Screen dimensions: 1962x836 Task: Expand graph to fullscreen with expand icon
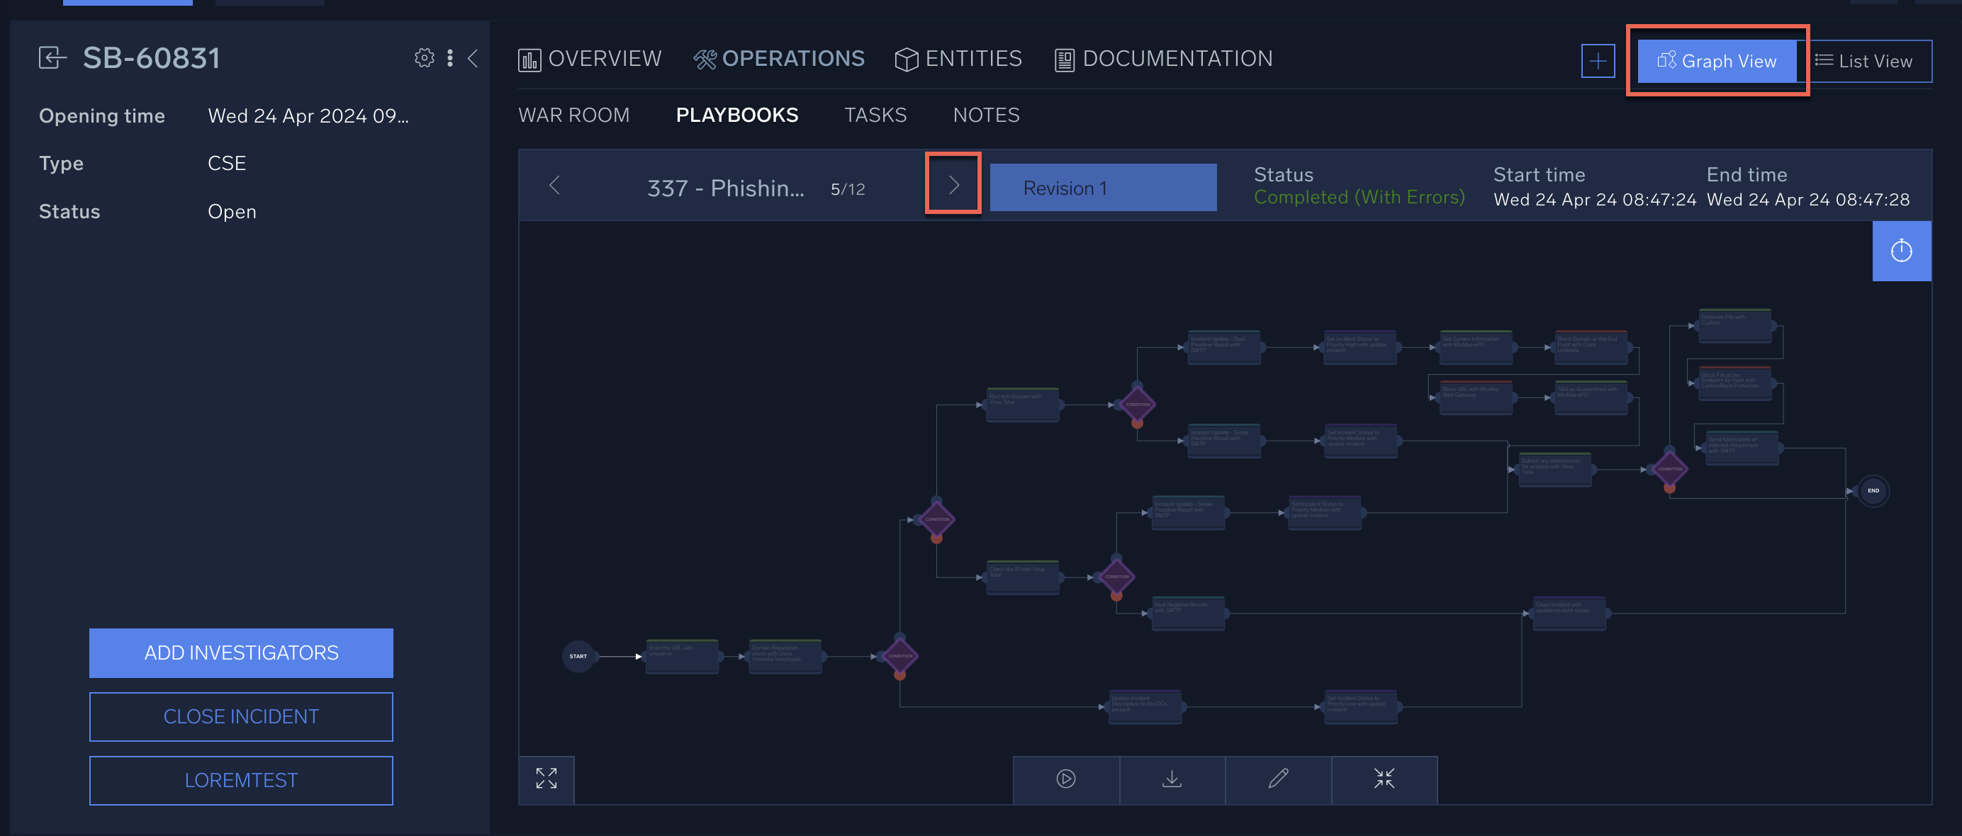pos(546,779)
